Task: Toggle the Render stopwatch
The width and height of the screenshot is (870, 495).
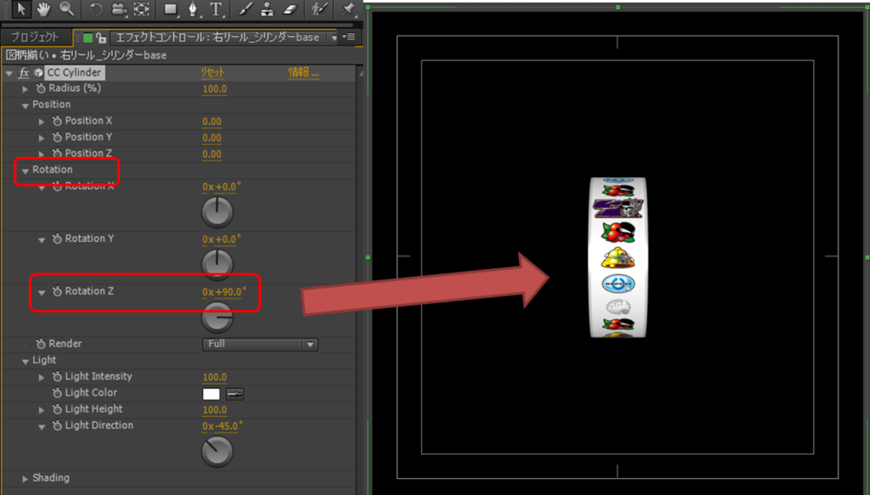Action: 41,344
